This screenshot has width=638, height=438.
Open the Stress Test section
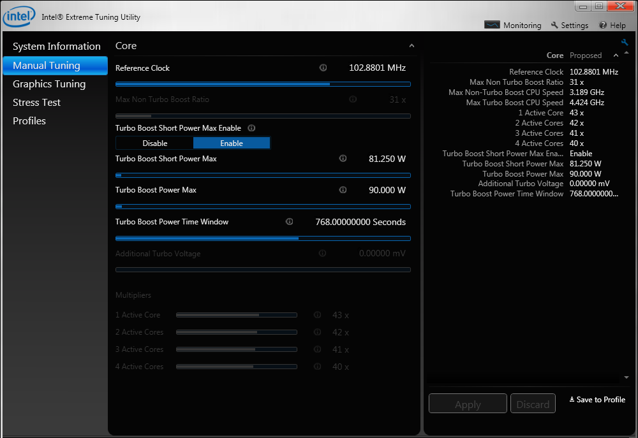click(x=36, y=103)
